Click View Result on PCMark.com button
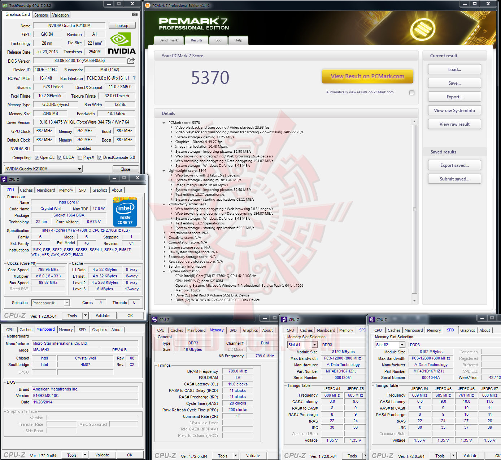 coord(367,76)
